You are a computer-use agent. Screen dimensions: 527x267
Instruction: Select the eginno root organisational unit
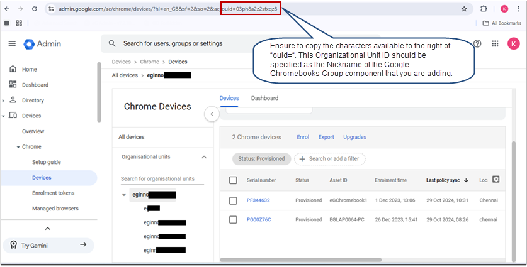(153, 195)
